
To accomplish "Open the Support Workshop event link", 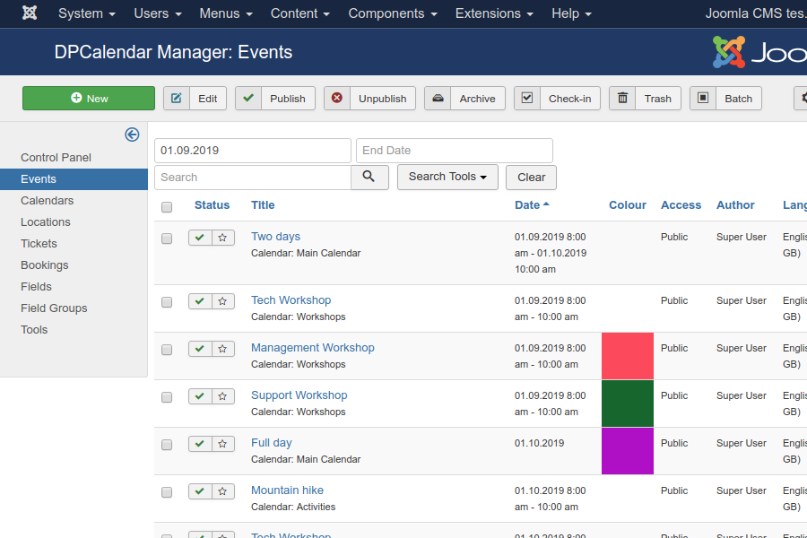I will 299,395.
